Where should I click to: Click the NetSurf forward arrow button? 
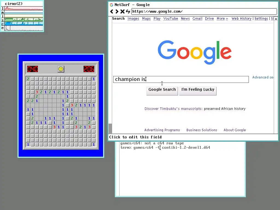117,11
